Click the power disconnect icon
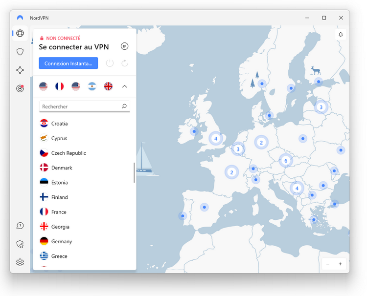This screenshot has height=296, width=367. click(110, 63)
